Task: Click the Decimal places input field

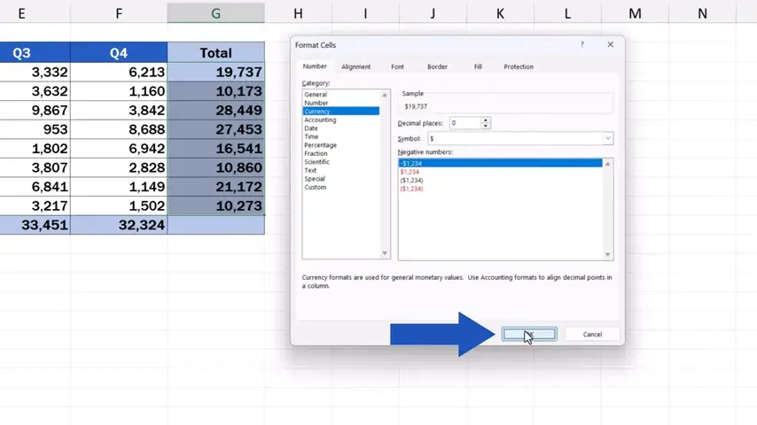Action: coord(464,123)
